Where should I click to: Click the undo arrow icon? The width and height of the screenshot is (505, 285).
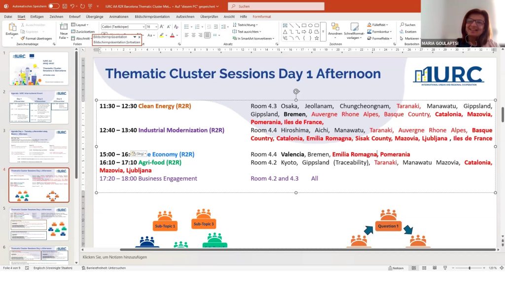click(73, 6)
